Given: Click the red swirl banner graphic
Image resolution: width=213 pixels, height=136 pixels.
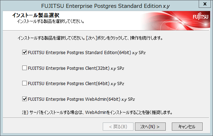Looking at the screenshot, I should point(175,21).
